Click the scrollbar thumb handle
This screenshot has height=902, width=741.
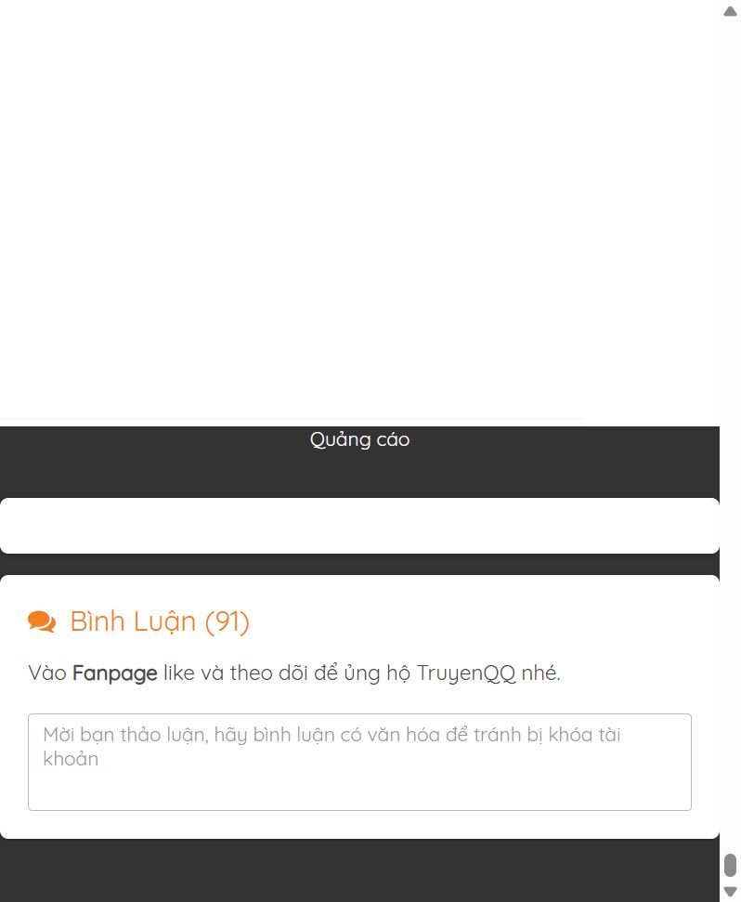point(730,865)
